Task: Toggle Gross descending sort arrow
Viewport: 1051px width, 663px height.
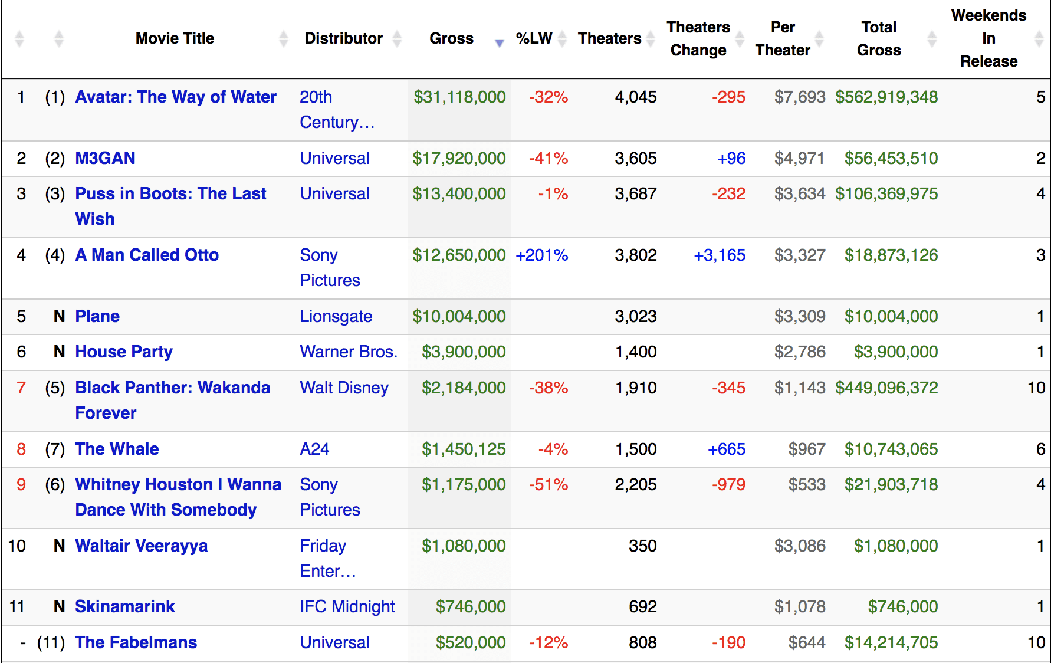Action: tap(500, 42)
